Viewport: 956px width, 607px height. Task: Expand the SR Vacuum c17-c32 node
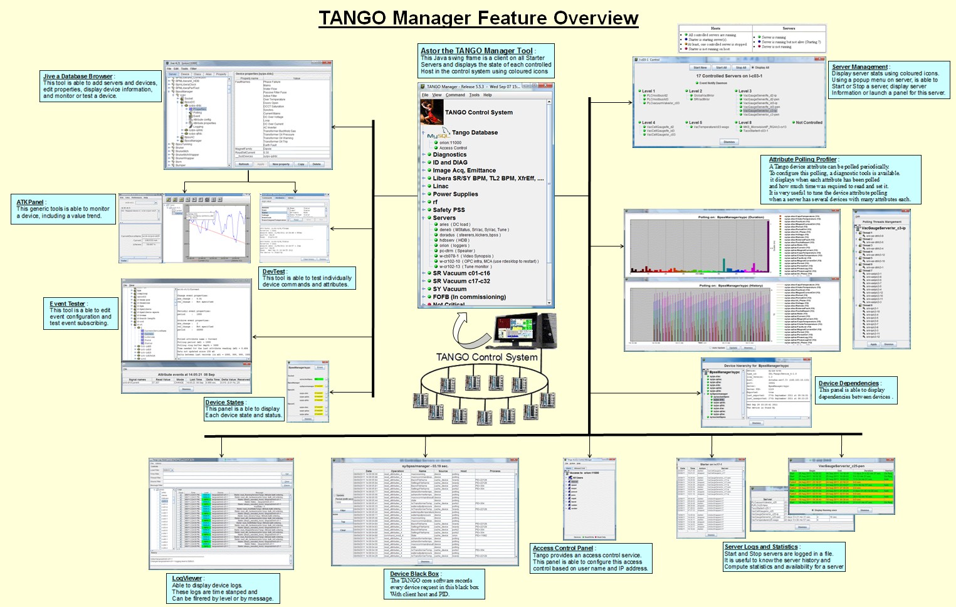click(x=424, y=282)
